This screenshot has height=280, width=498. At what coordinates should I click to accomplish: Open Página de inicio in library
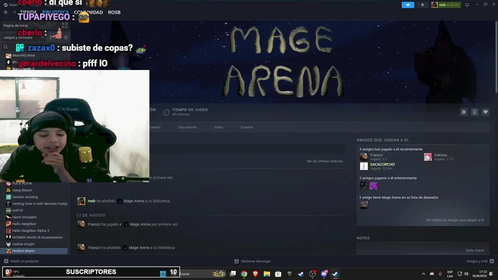(16, 26)
